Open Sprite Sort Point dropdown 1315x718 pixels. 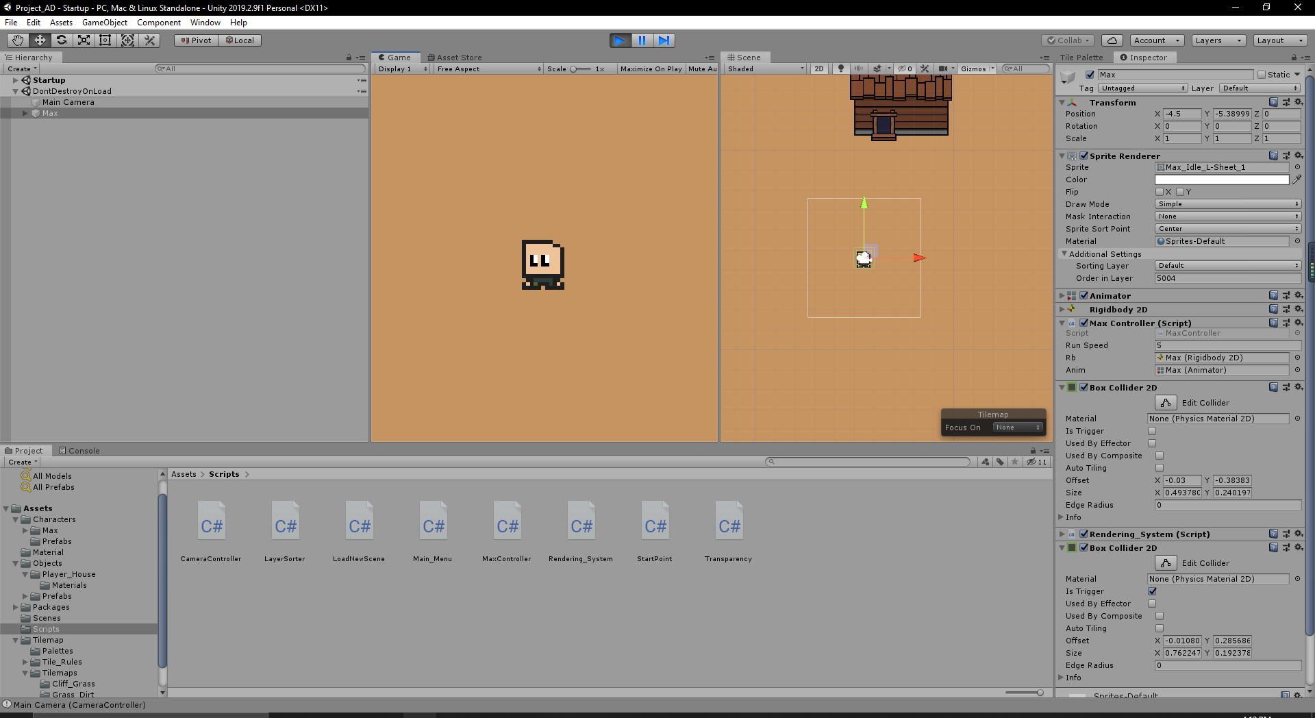[x=1228, y=229]
